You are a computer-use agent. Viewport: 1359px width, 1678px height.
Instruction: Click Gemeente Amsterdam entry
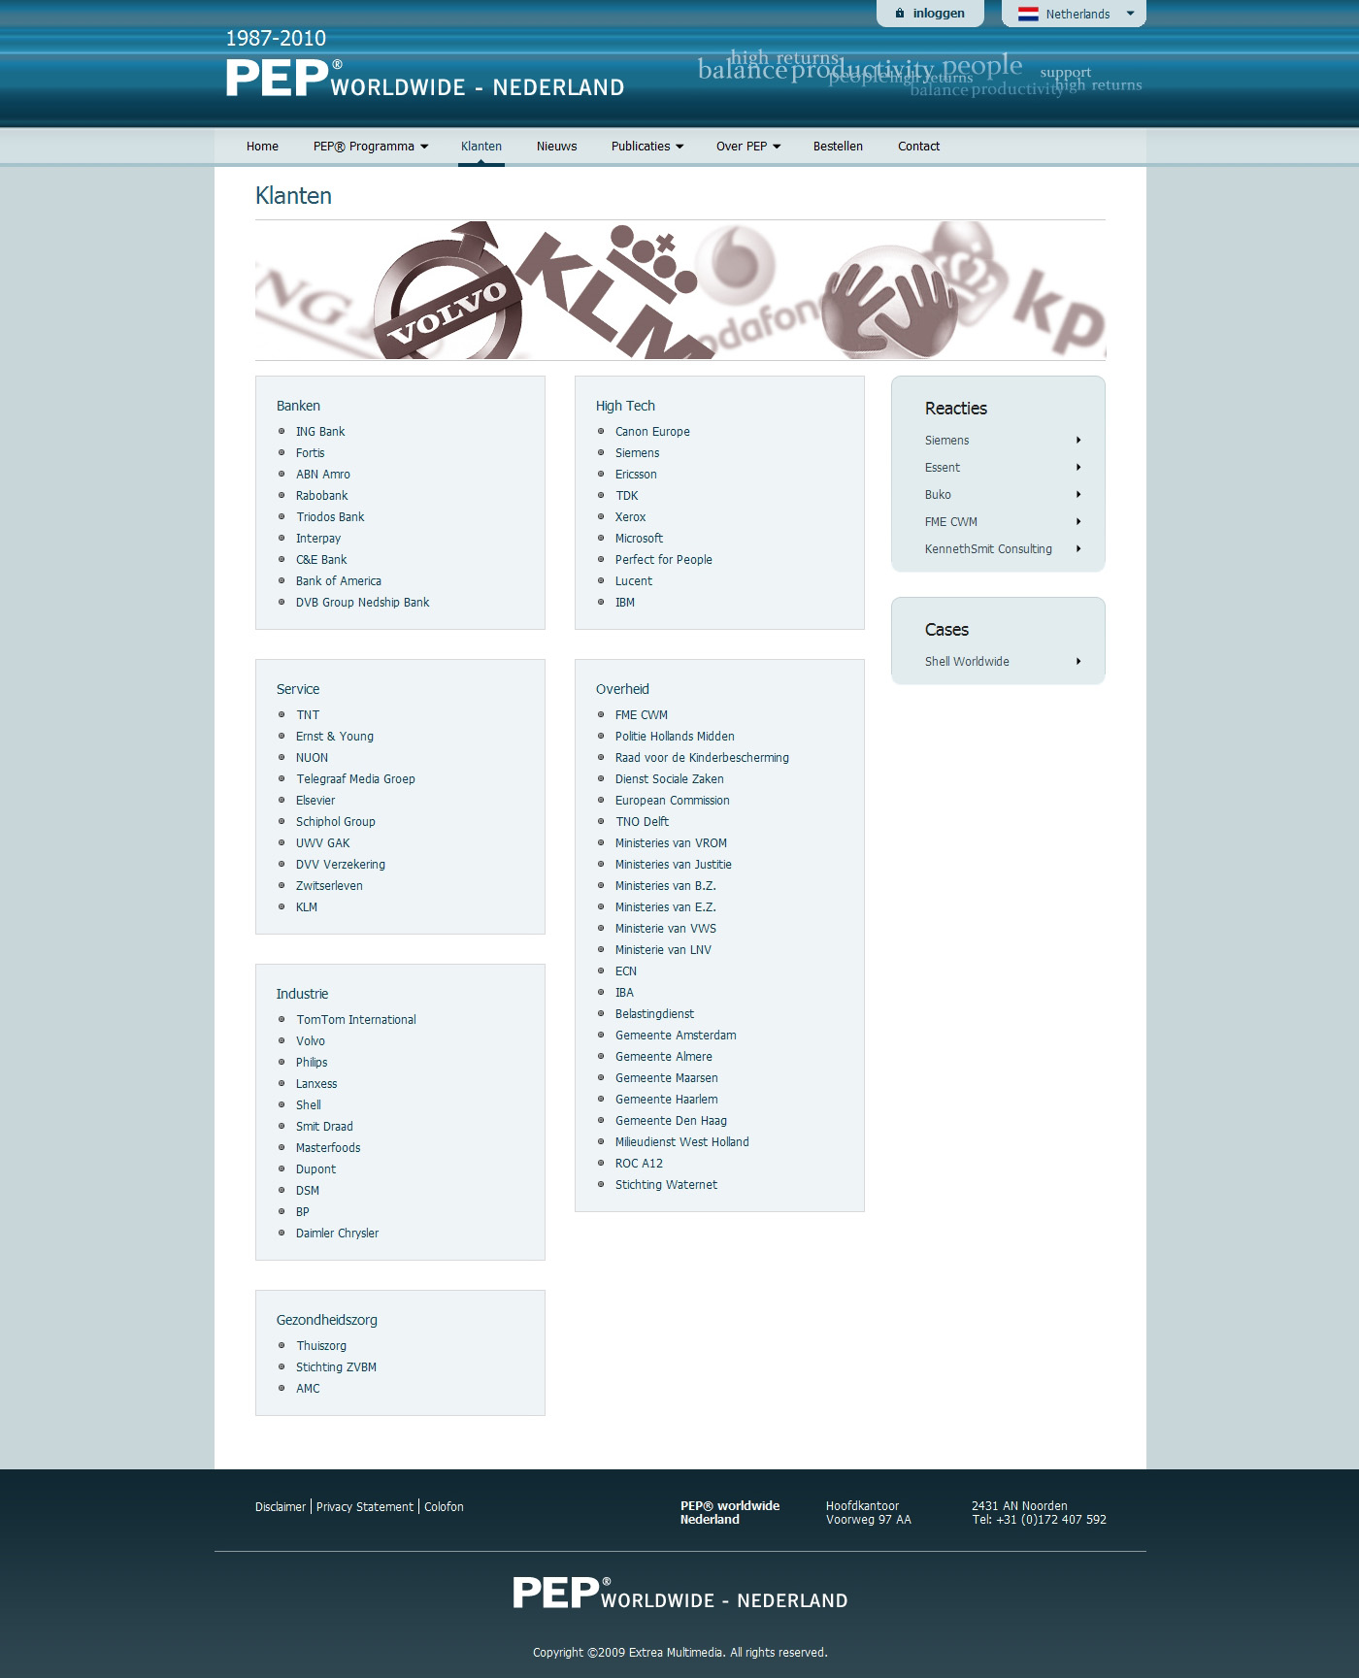[676, 1036]
